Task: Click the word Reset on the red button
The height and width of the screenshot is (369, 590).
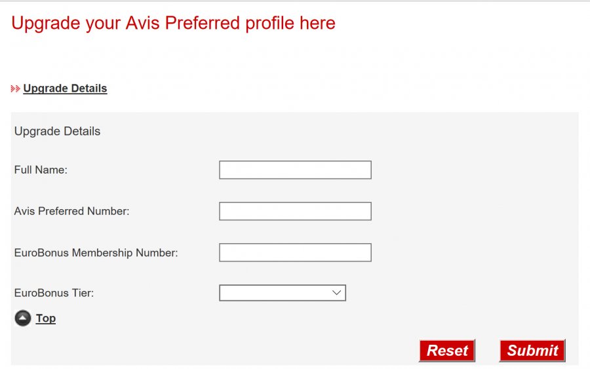Action: (x=447, y=351)
